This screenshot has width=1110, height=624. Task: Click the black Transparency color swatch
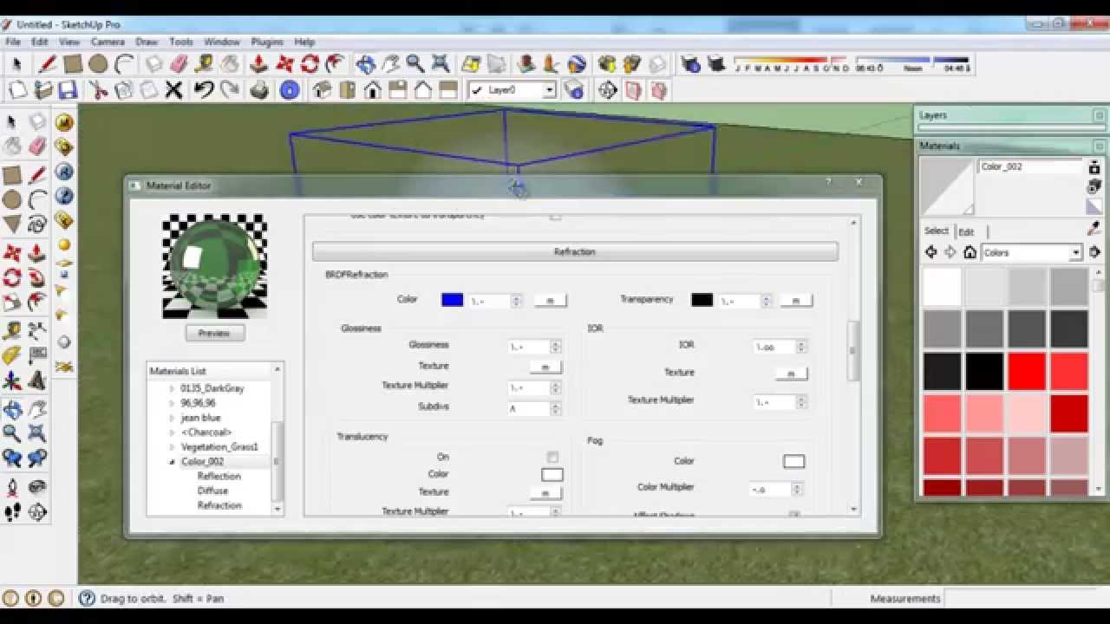(702, 300)
